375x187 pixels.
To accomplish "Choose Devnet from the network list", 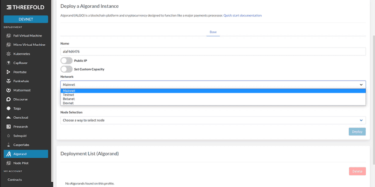I will point(213,103).
